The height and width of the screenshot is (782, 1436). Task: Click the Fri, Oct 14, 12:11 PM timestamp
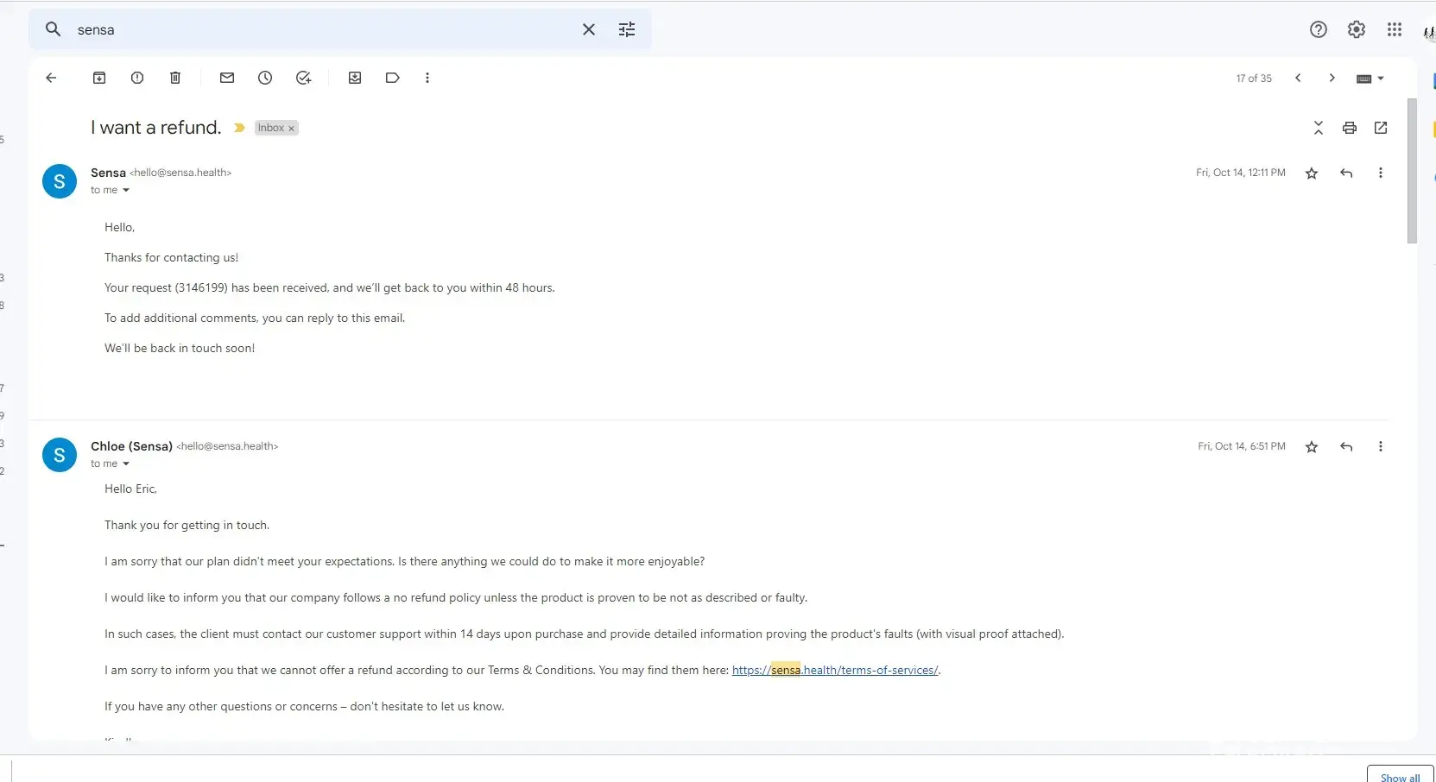pyautogui.click(x=1241, y=173)
